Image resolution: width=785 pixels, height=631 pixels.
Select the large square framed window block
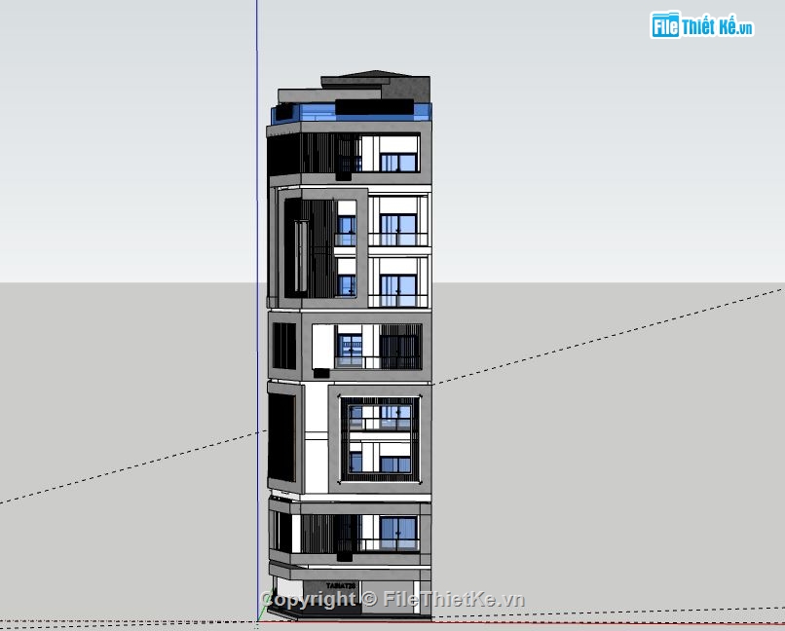[x=380, y=439]
